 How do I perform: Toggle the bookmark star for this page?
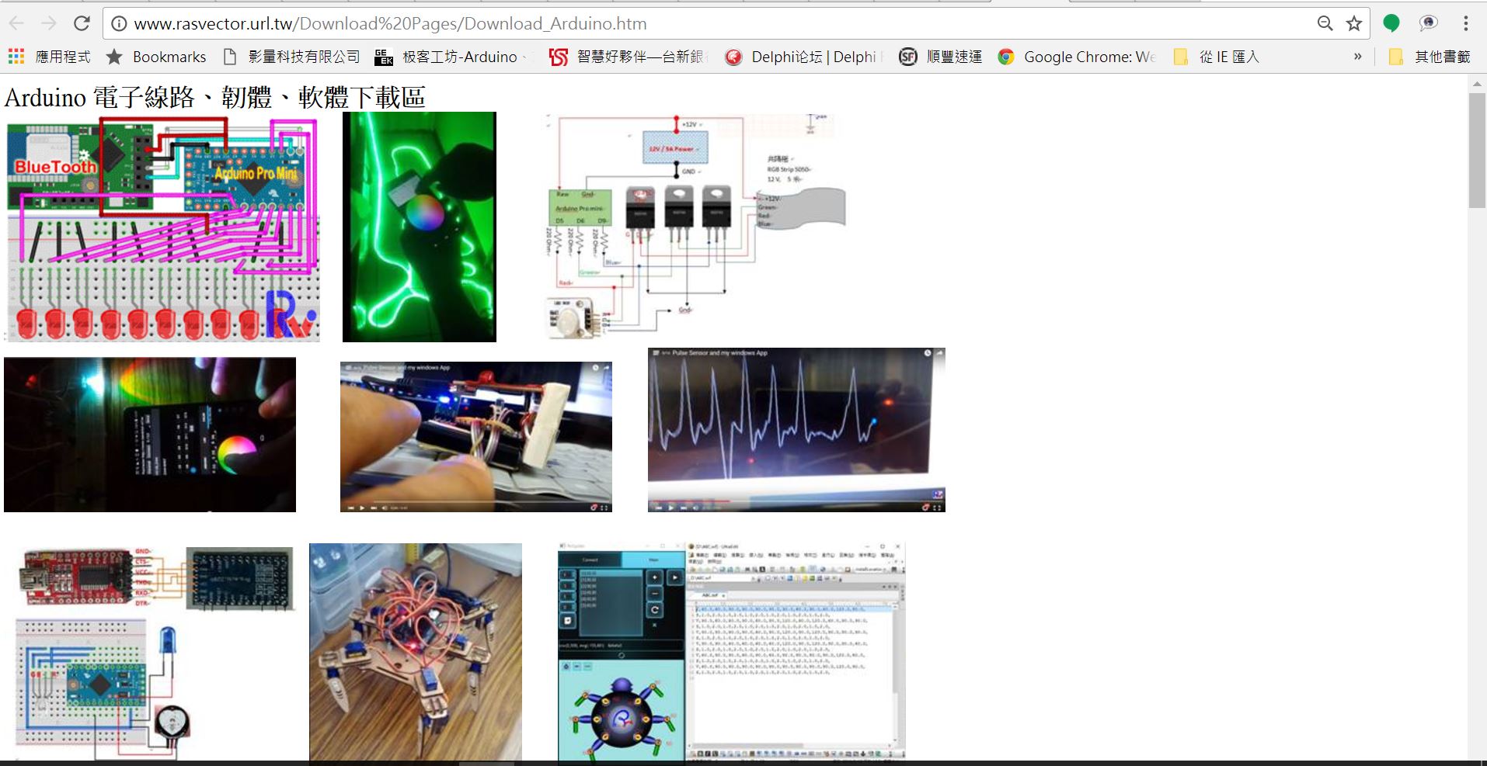click(1353, 23)
